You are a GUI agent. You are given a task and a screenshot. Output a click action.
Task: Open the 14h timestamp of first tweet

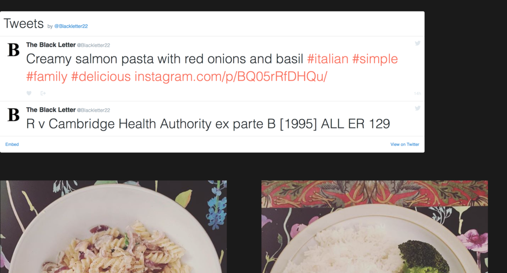(x=417, y=93)
